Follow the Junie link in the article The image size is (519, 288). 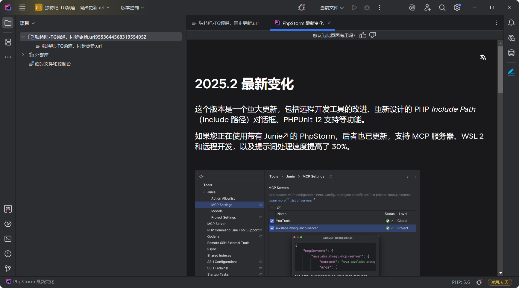pos(276,136)
